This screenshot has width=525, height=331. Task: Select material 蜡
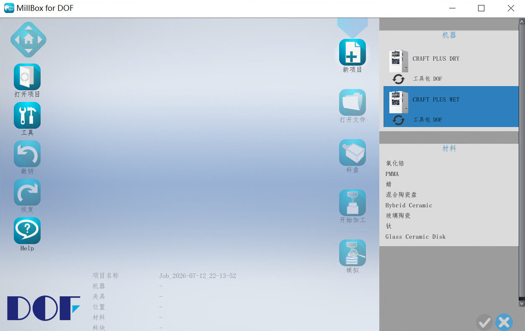coord(389,184)
